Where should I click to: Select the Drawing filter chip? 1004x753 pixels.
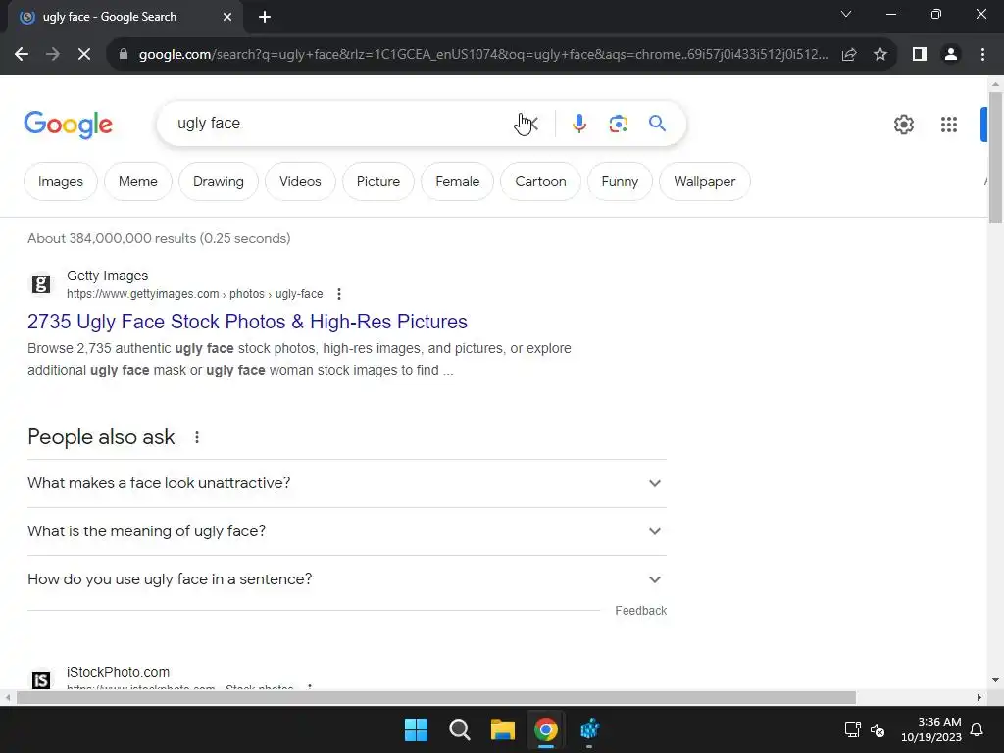pyautogui.click(x=219, y=181)
